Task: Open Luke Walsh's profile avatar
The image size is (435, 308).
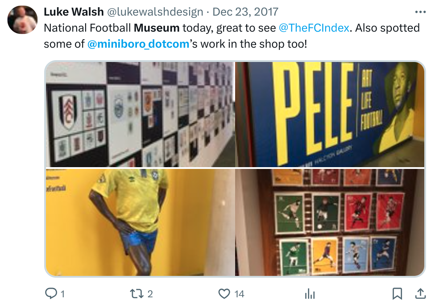Action: click(x=22, y=20)
